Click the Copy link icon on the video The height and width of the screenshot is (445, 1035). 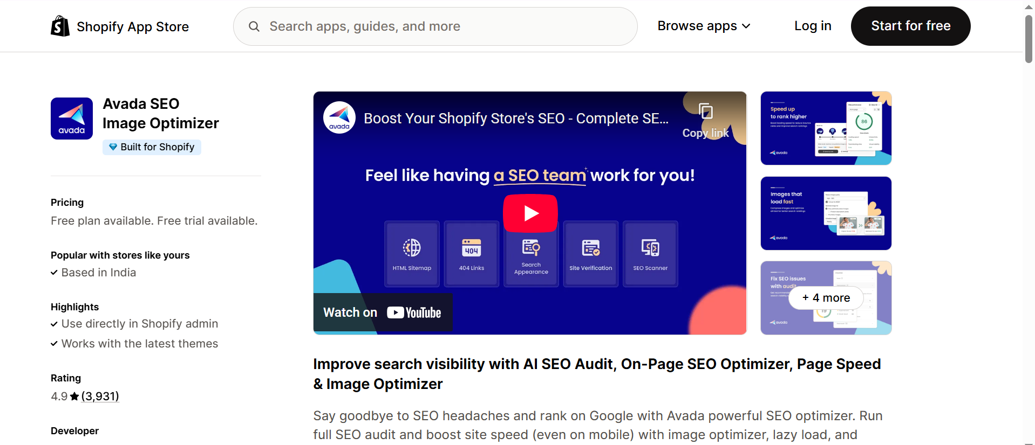pos(705,112)
